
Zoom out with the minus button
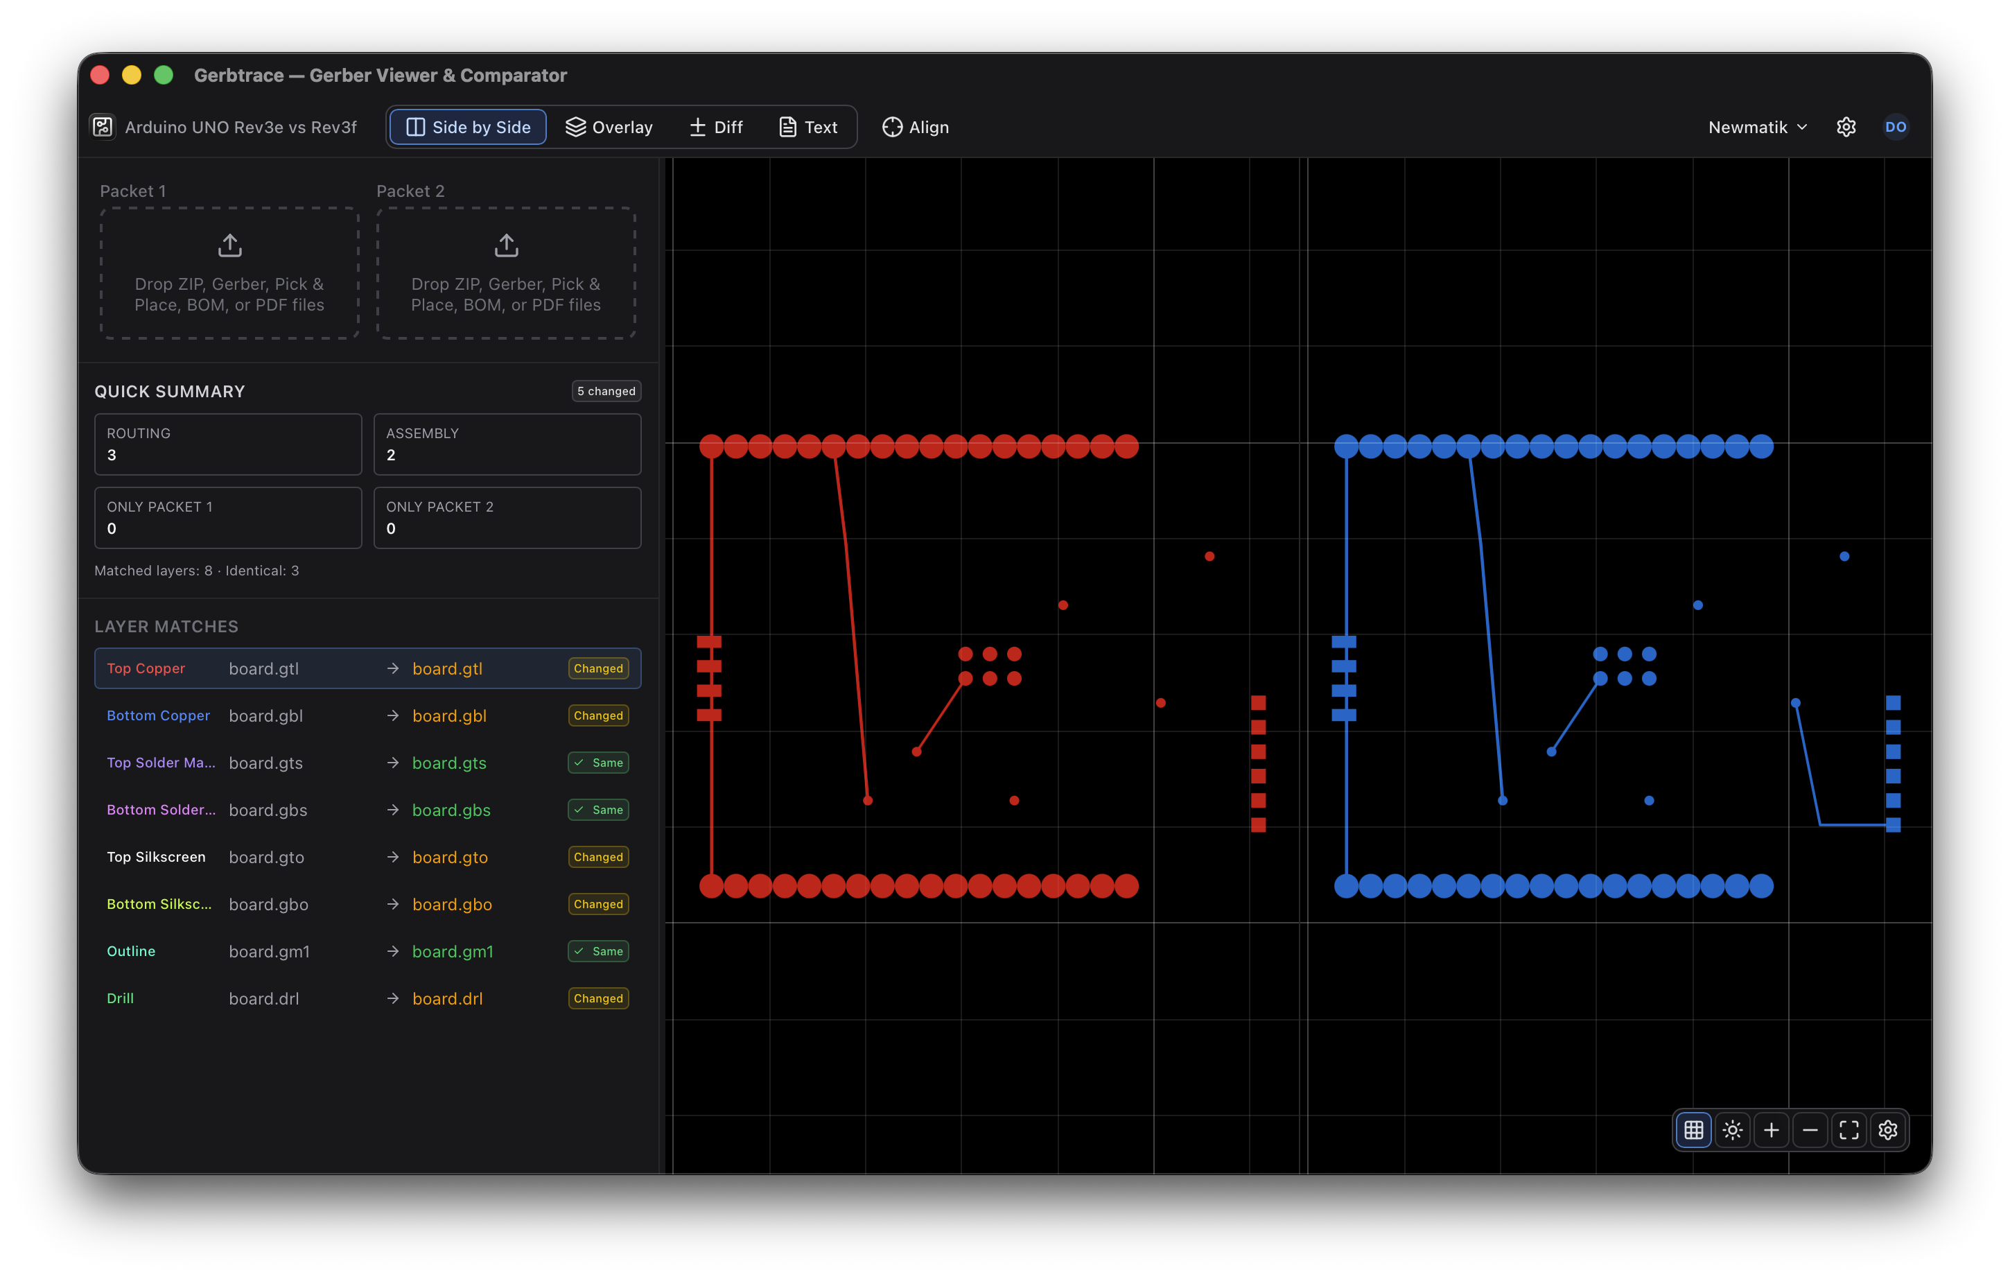(x=1810, y=1130)
